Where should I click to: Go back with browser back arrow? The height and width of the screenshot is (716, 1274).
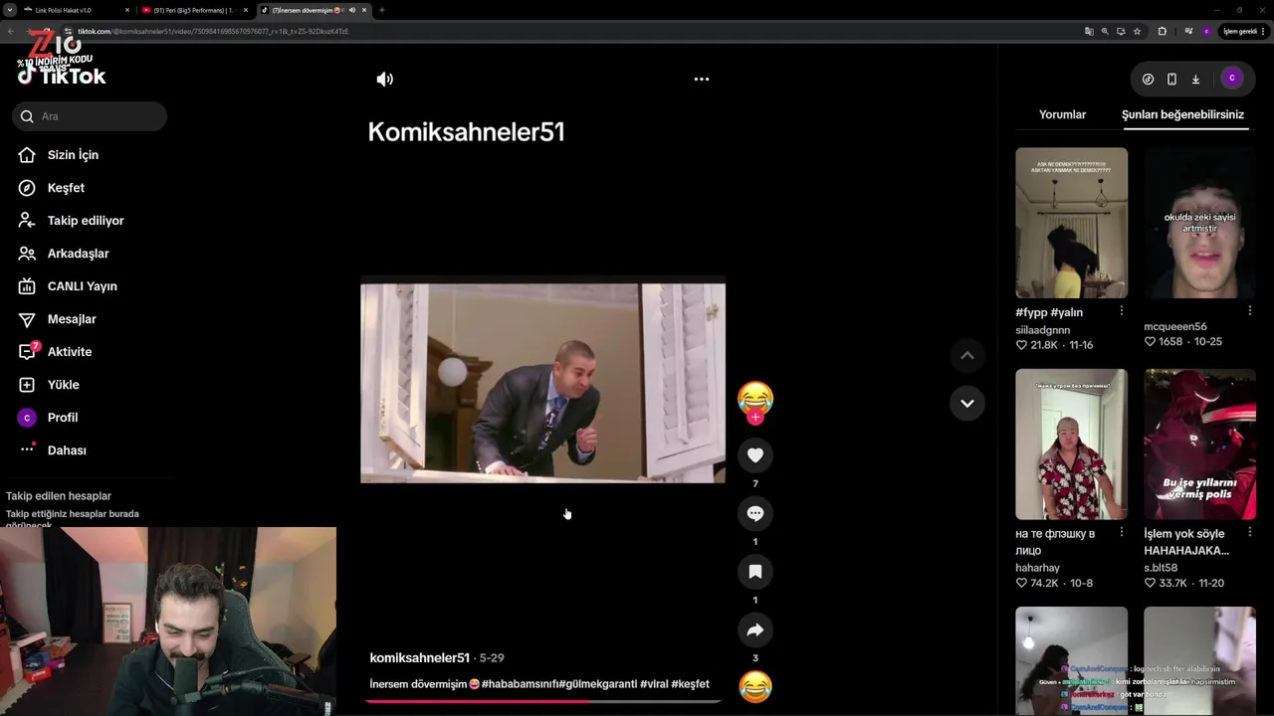pos(11,31)
